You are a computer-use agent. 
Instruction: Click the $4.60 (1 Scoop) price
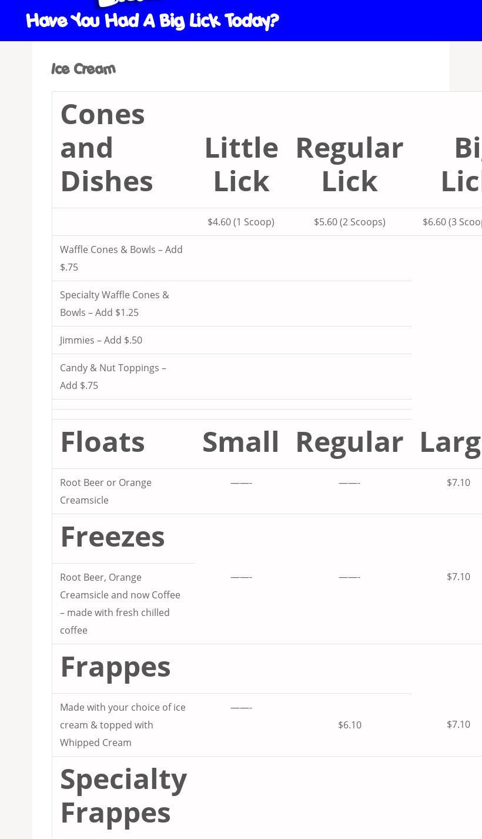(241, 222)
